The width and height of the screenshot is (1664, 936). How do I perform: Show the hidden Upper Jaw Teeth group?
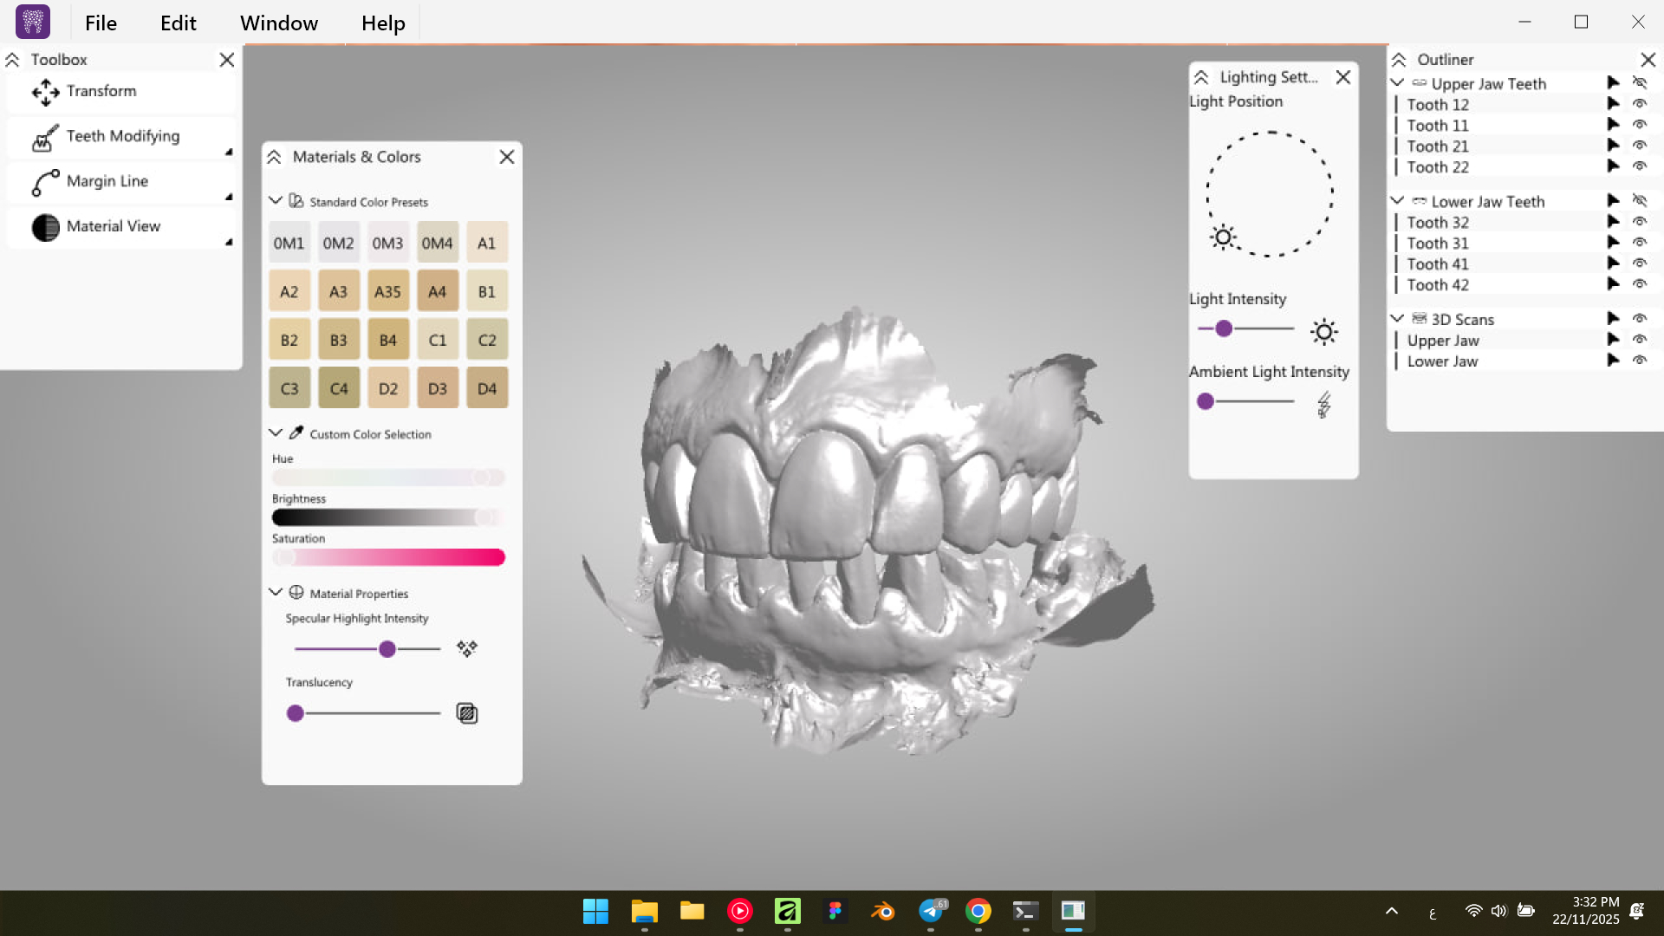[x=1639, y=83]
